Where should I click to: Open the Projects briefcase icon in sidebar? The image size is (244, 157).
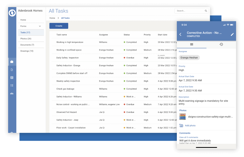coord(12,62)
